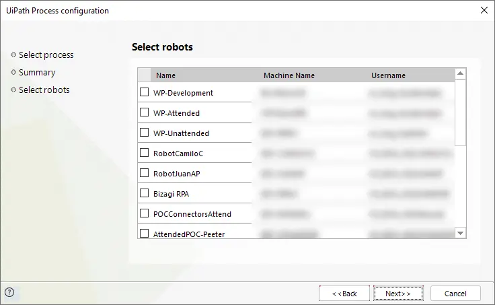The image size is (495, 305).
Task: Click the Bizagi RPA row name
Action: click(171, 194)
